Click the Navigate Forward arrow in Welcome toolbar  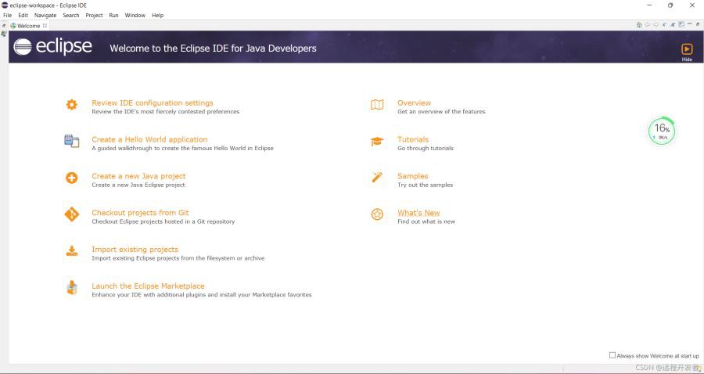656,25
